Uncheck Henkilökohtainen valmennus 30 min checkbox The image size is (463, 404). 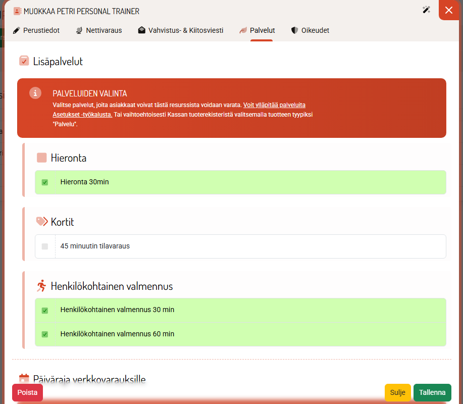tap(45, 311)
